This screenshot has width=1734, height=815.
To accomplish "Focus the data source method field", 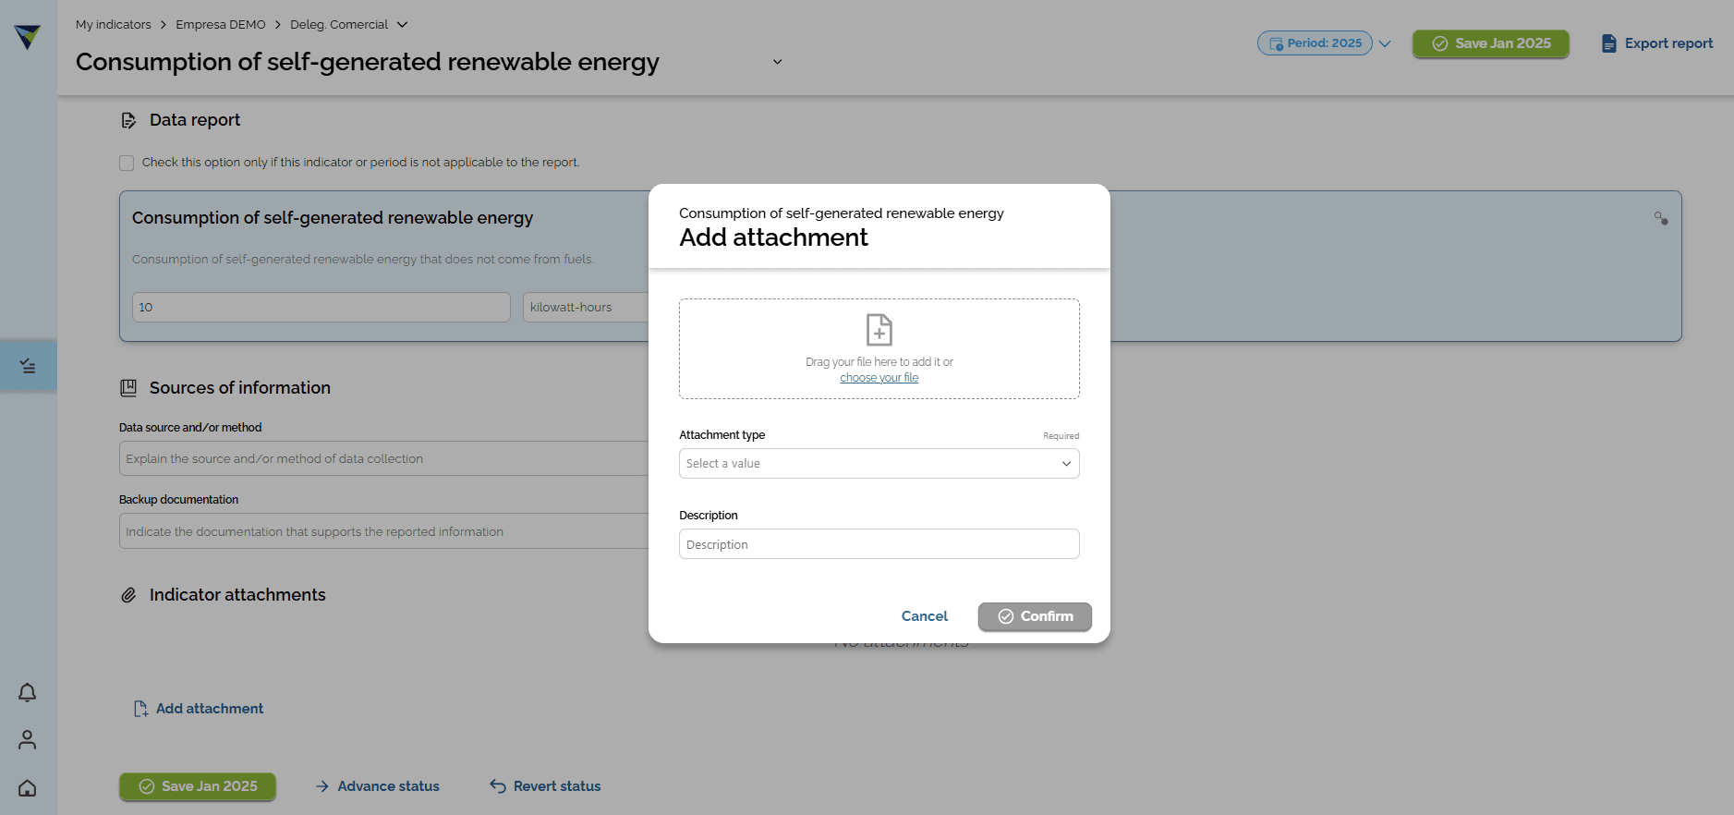I will point(384,458).
